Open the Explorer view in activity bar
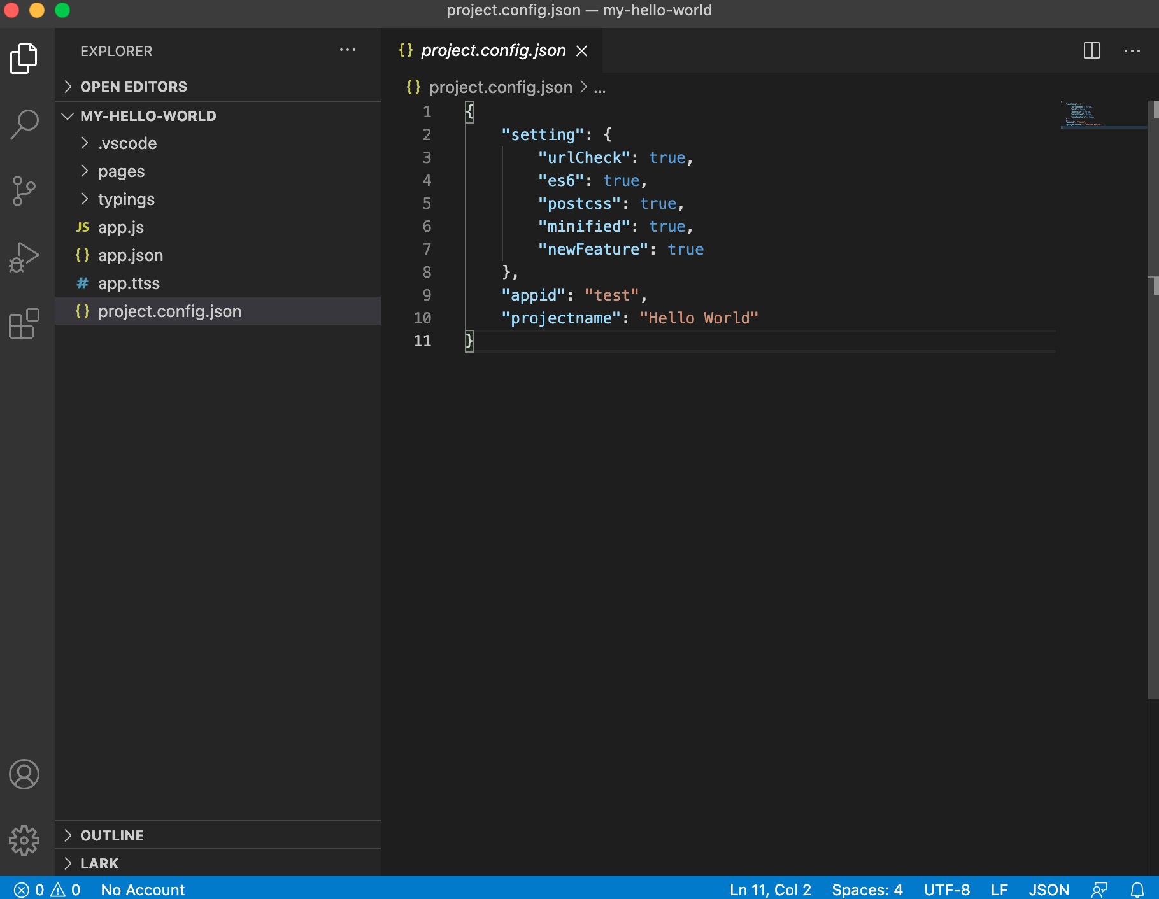 tap(24, 59)
